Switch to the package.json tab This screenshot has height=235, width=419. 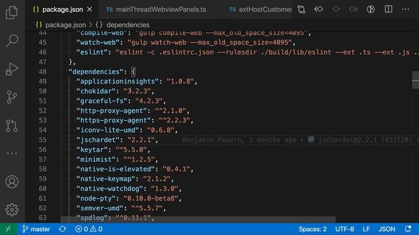pyautogui.click(x=63, y=10)
